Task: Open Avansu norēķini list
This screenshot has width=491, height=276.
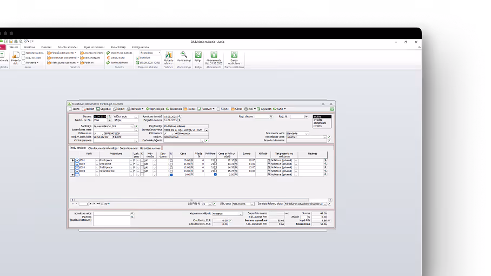Action: pos(91,53)
